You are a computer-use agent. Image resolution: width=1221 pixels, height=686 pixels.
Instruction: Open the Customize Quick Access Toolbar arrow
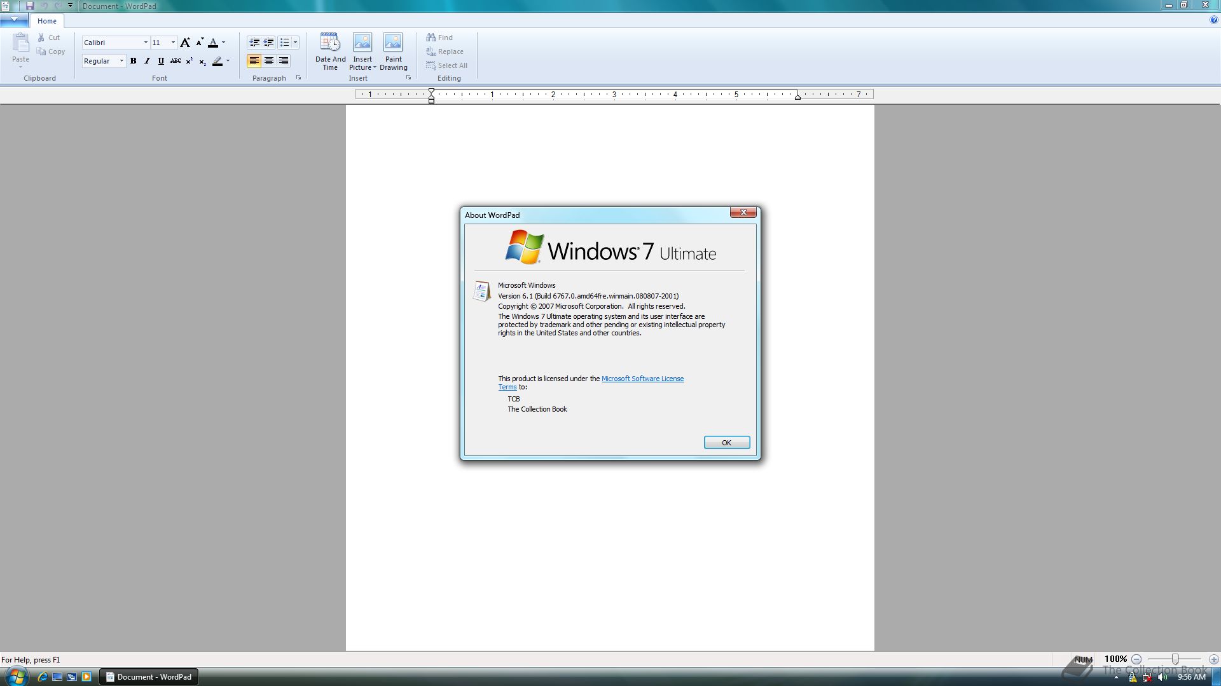point(70,6)
